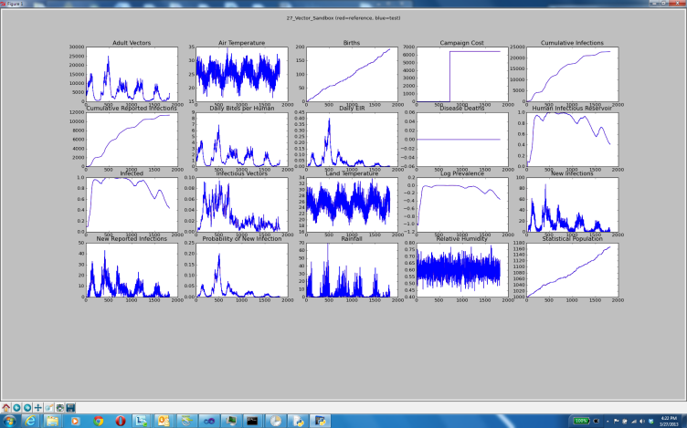Open File Explorer from the taskbar

(x=52, y=421)
